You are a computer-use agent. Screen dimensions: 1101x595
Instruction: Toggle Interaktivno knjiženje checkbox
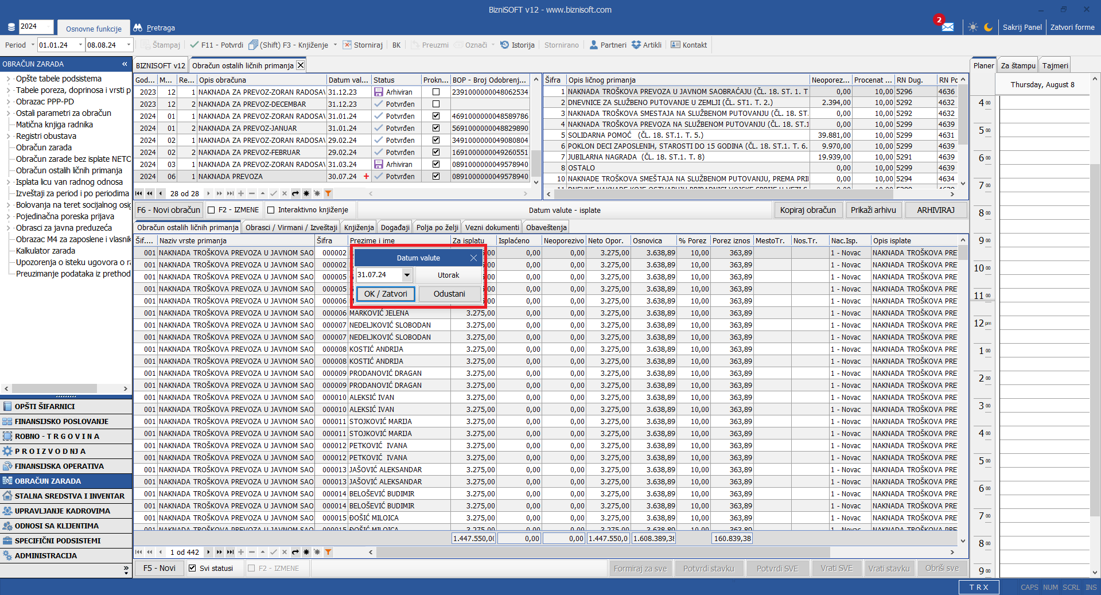[271, 210]
